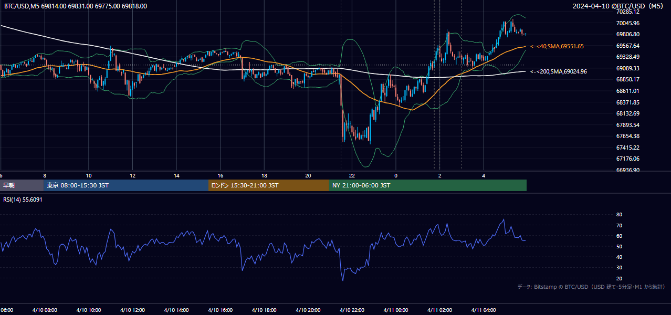The height and width of the screenshot is (315, 671).
Task: Click RSI axis level 40
Action: 619,257
